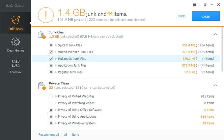224x140 pixels.
Task: Collapse the Junk Clean section chevron
Action: pyautogui.click(x=215, y=34)
